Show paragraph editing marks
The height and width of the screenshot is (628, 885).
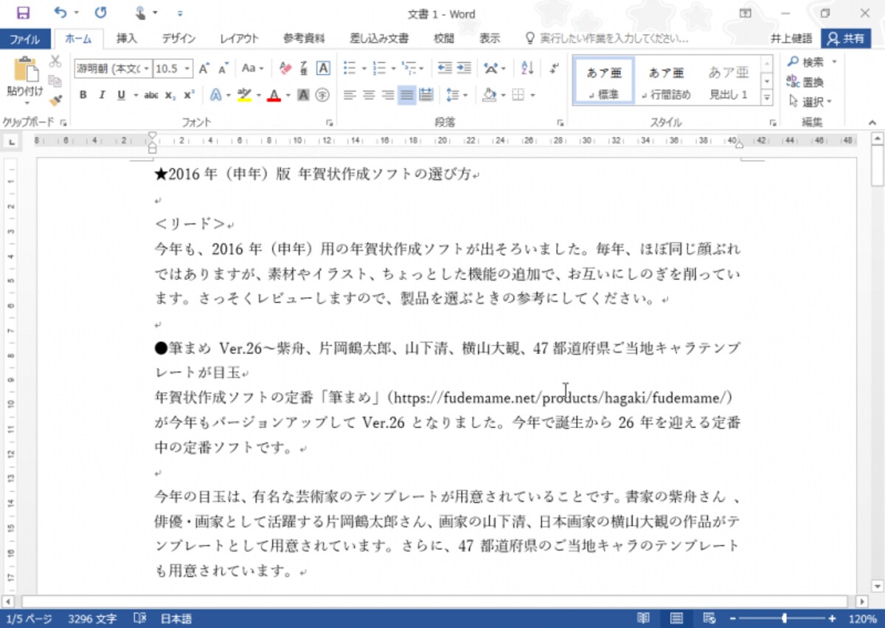pyautogui.click(x=555, y=68)
